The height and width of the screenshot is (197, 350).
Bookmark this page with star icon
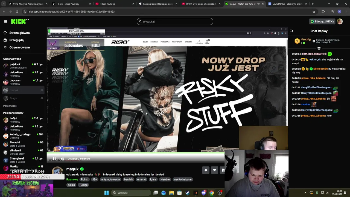point(314,11)
